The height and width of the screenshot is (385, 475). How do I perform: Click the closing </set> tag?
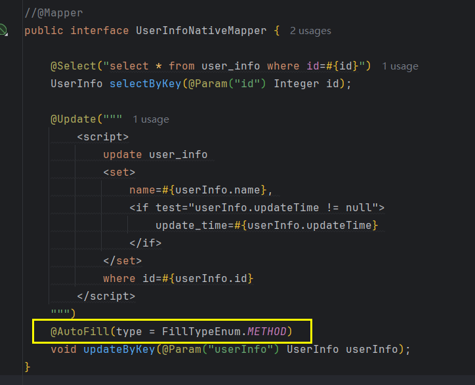tap(123, 261)
